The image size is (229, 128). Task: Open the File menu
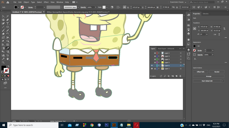15,2
